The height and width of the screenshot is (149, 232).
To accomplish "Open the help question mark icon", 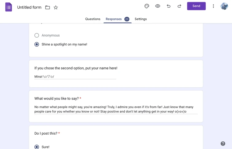I will point(223,144).
